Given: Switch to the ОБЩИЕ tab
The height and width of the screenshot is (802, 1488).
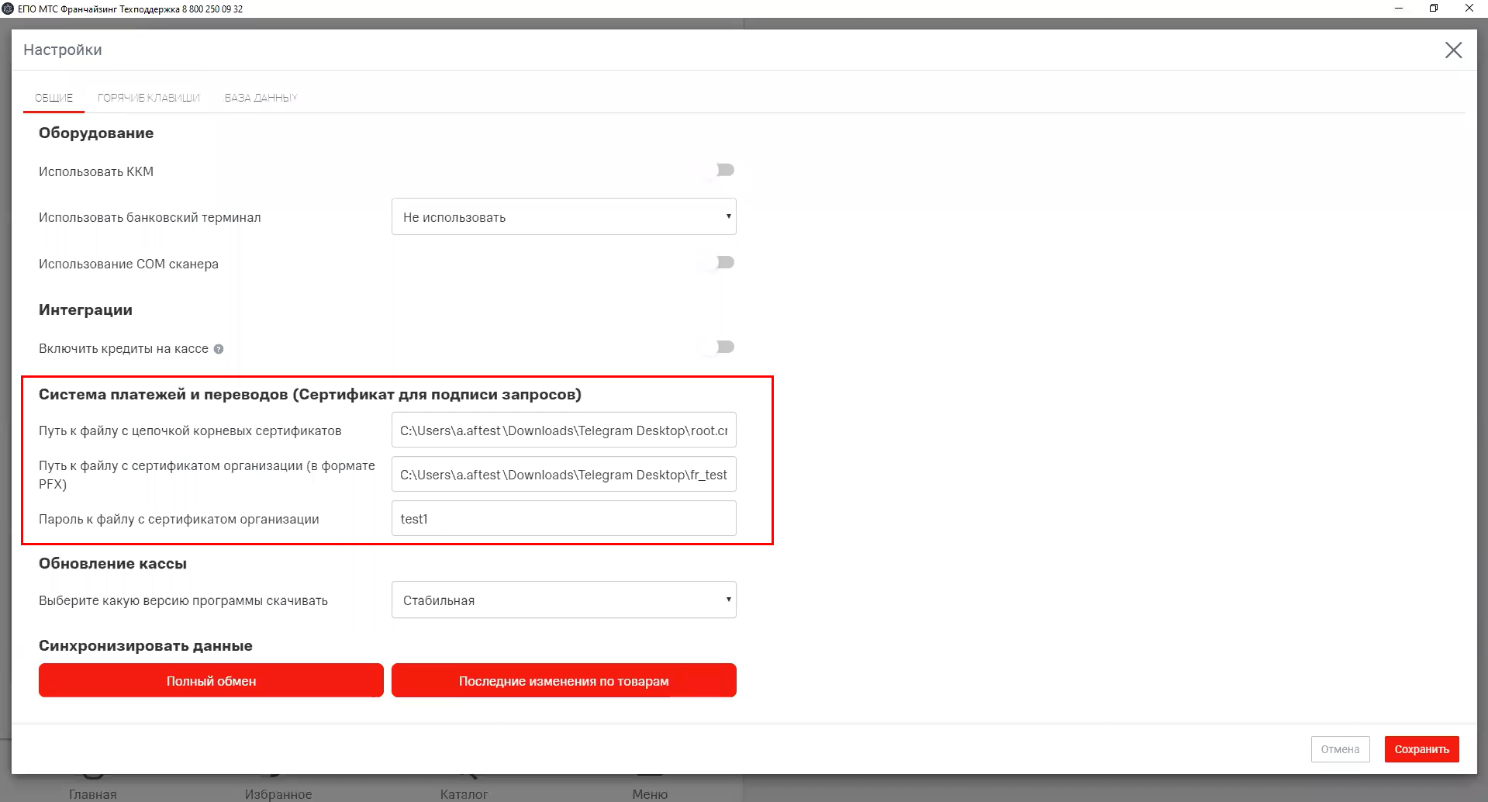Looking at the screenshot, I should pos(54,98).
